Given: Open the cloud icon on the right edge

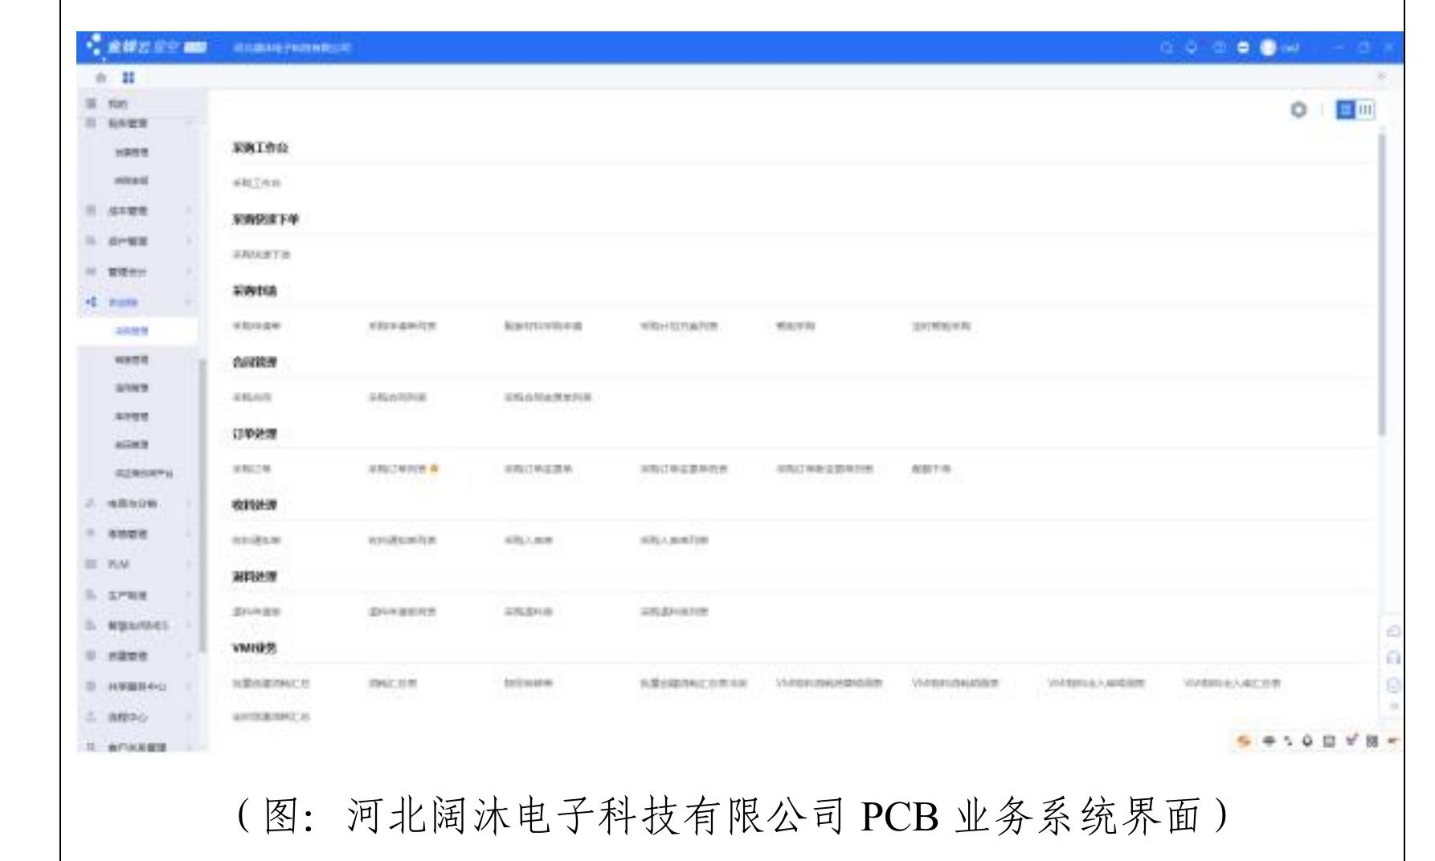Looking at the screenshot, I should [1394, 632].
